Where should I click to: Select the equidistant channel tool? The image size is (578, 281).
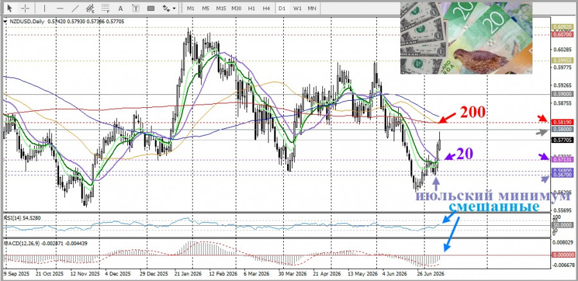(90, 8)
